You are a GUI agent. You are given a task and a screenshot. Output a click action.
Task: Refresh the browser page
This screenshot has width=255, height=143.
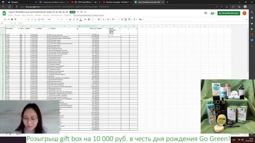point(10,7)
